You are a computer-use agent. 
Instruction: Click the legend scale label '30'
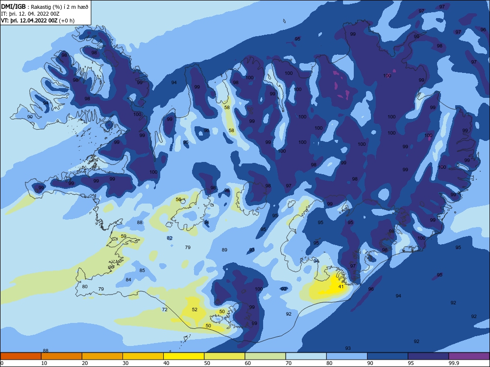pos(125,363)
